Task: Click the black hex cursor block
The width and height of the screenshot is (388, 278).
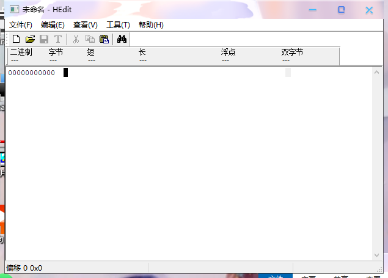Action: (65, 73)
